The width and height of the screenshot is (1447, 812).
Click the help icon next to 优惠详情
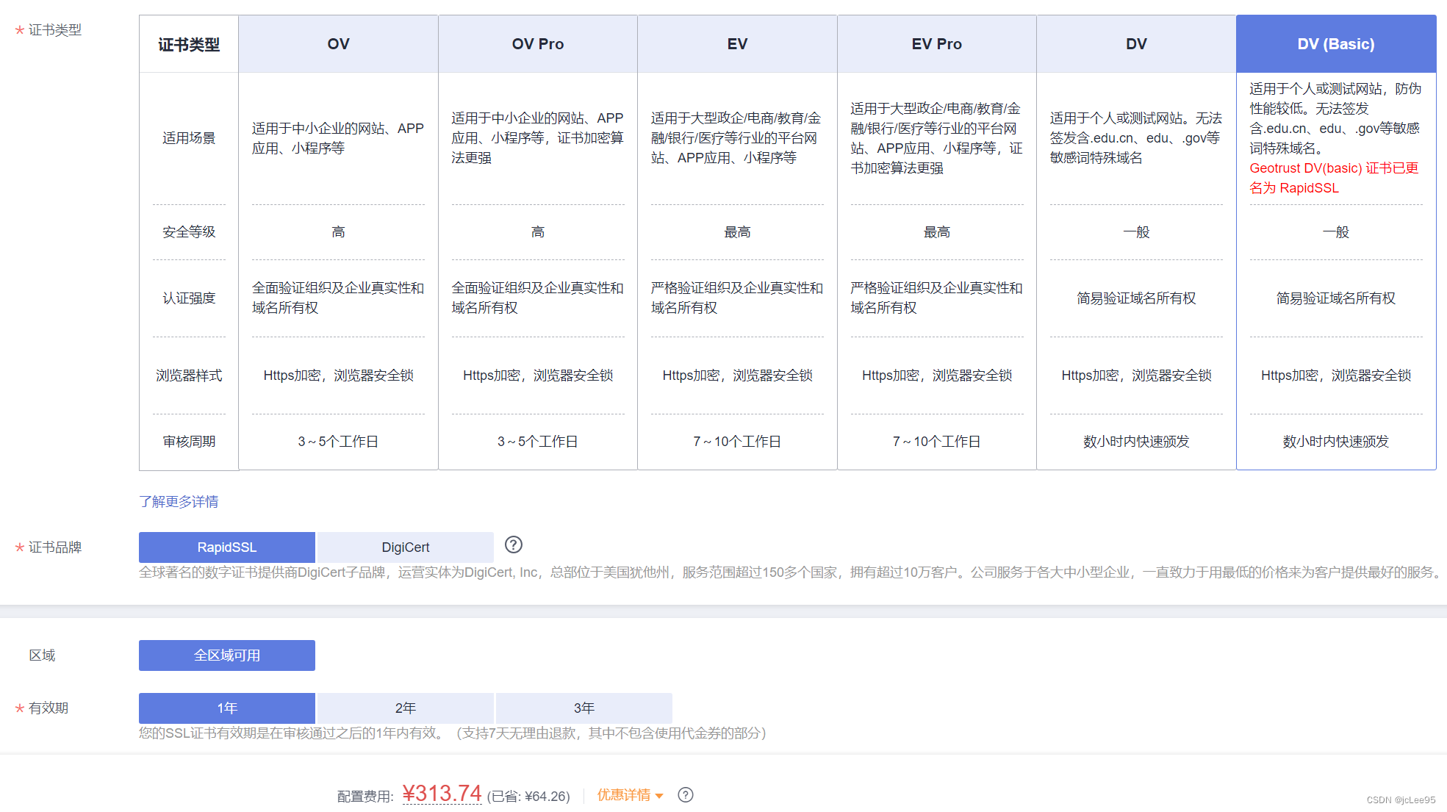(x=686, y=795)
